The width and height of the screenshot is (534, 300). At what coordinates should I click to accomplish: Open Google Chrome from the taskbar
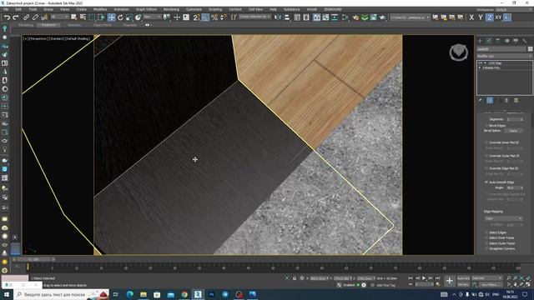(x=184, y=294)
